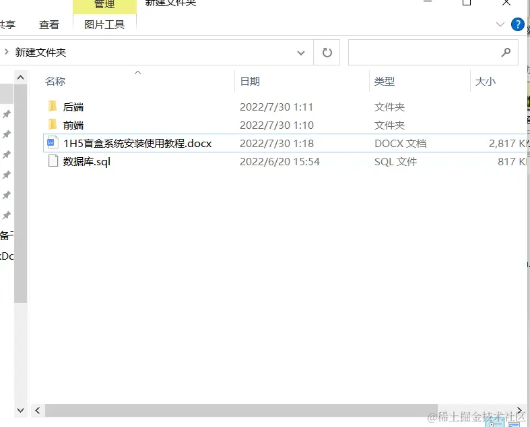The image size is (530, 427).
Task: Switch to the 图片工具 tab
Action: coord(104,24)
